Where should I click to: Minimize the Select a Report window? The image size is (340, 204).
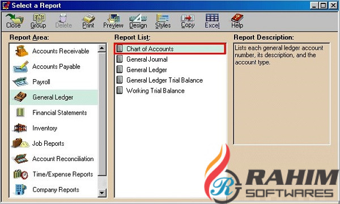pos(314,6)
